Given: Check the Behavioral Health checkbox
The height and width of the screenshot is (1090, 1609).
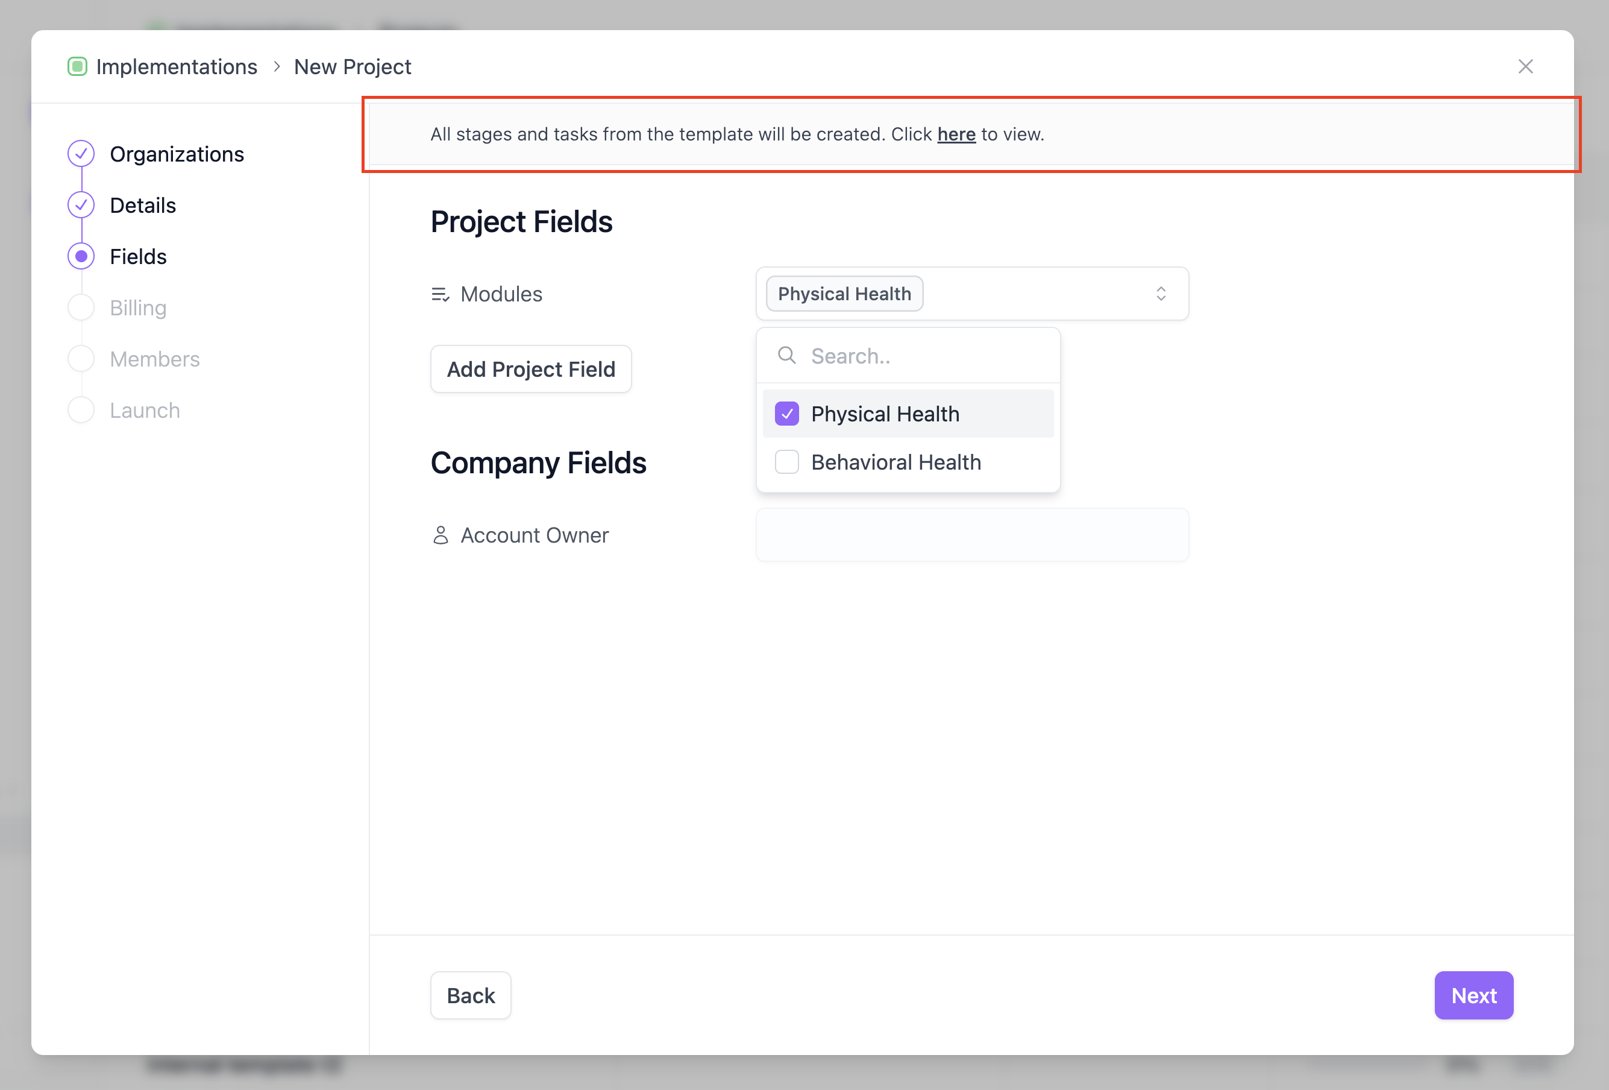Looking at the screenshot, I should (x=786, y=462).
